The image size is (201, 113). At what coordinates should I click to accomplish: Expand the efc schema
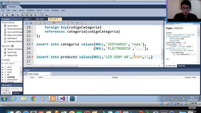tap(3, 75)
